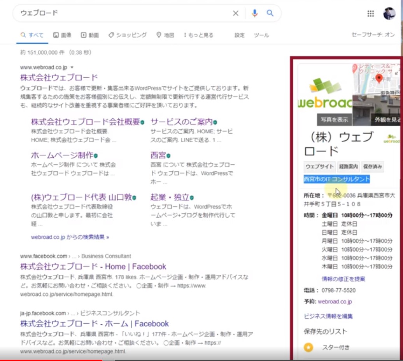Click the webroad logo photo in panel
Screen dimensions: 403x361
coord(325,94)
